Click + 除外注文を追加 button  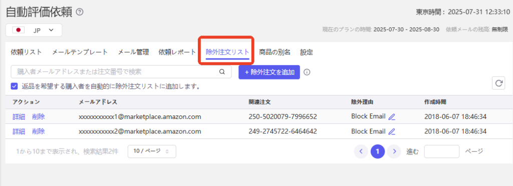pyautogui.click(x=269, y=72)
